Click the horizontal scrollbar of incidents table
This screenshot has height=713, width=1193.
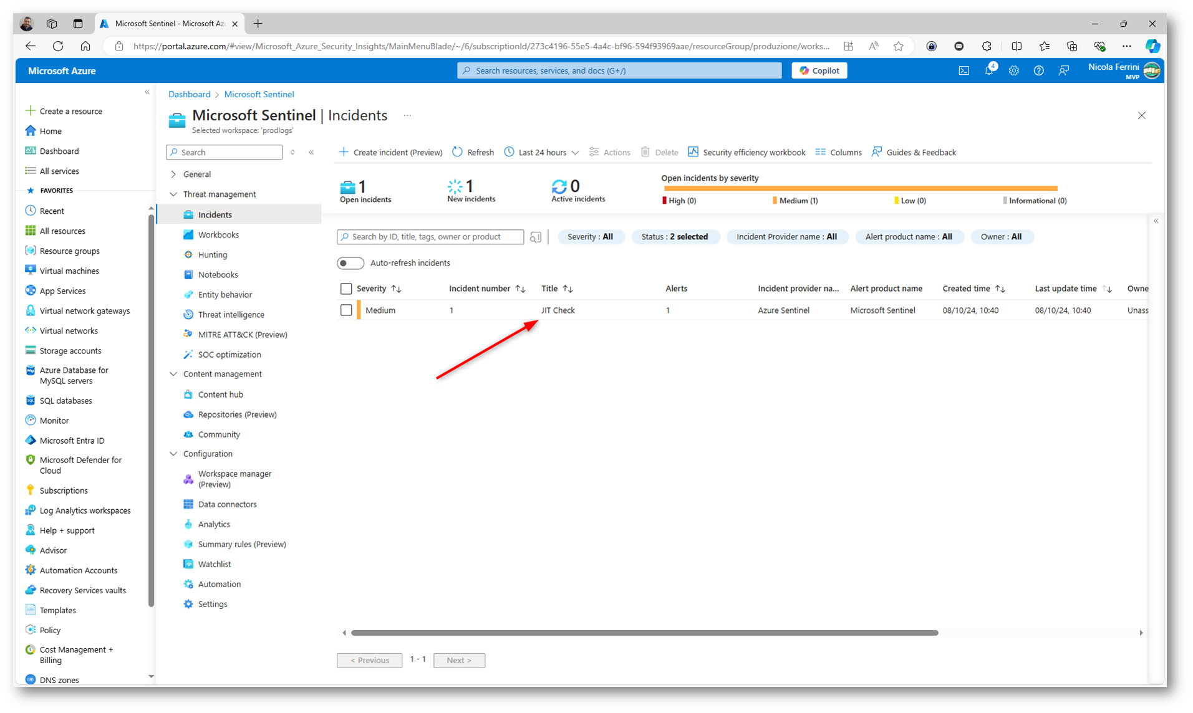[x=644, y=633]
